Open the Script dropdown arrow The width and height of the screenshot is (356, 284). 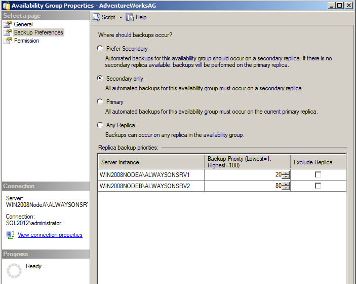(121, 17)
